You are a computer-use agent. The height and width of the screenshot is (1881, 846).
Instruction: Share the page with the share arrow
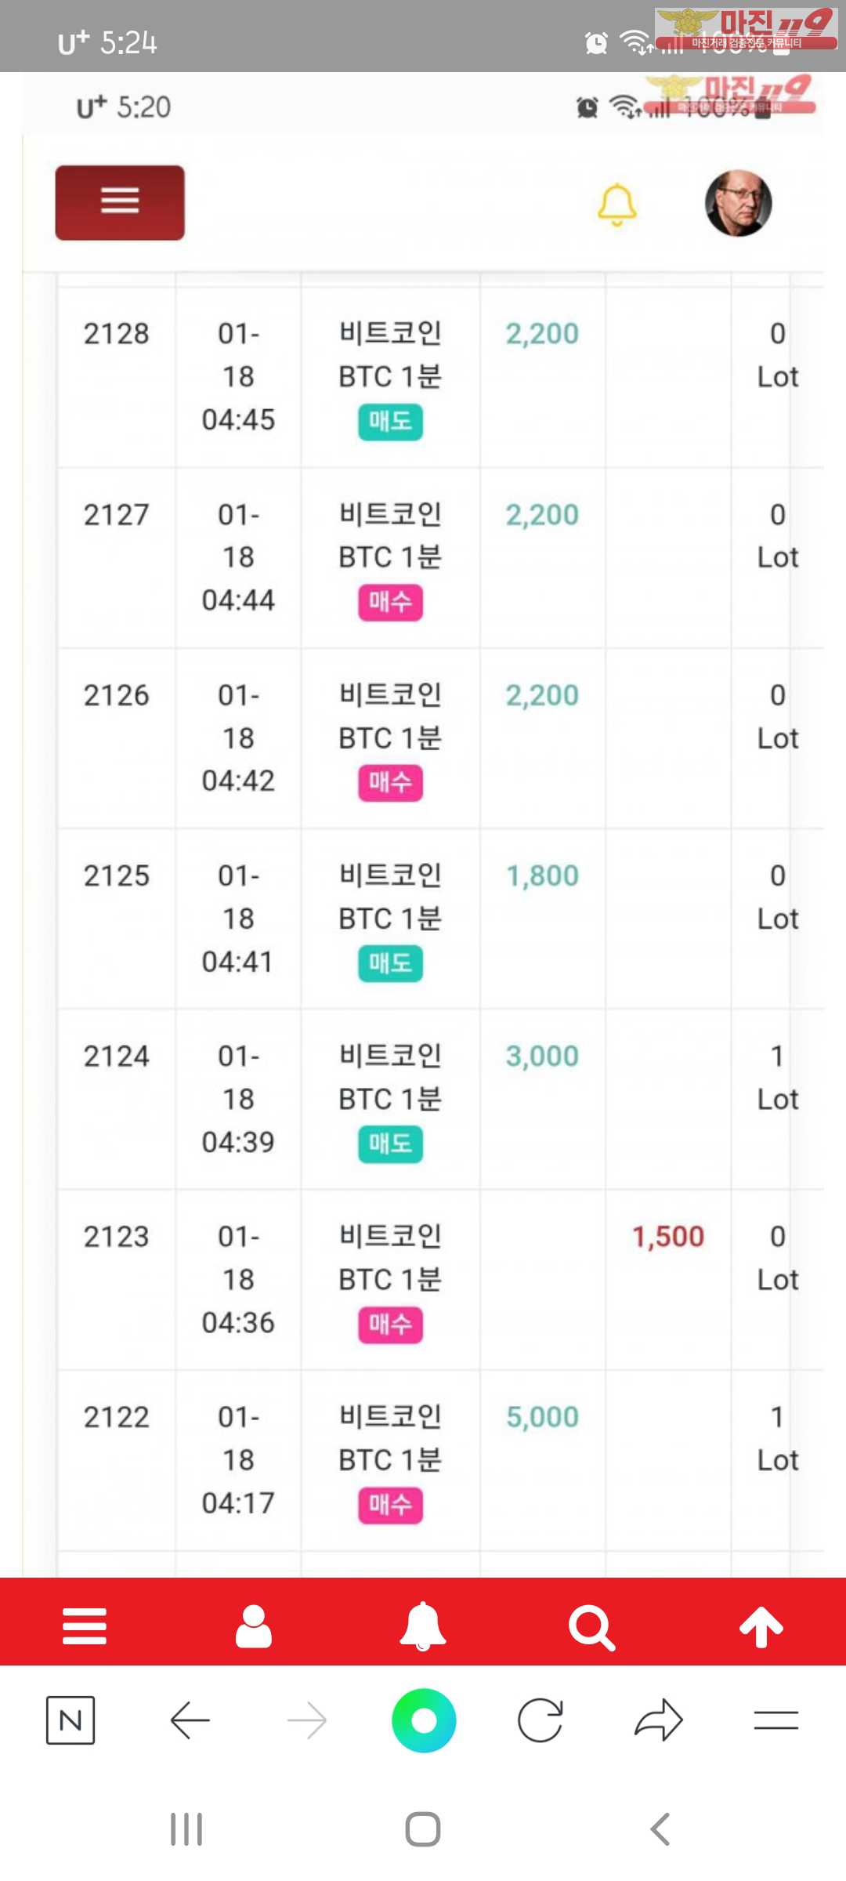658,1720
